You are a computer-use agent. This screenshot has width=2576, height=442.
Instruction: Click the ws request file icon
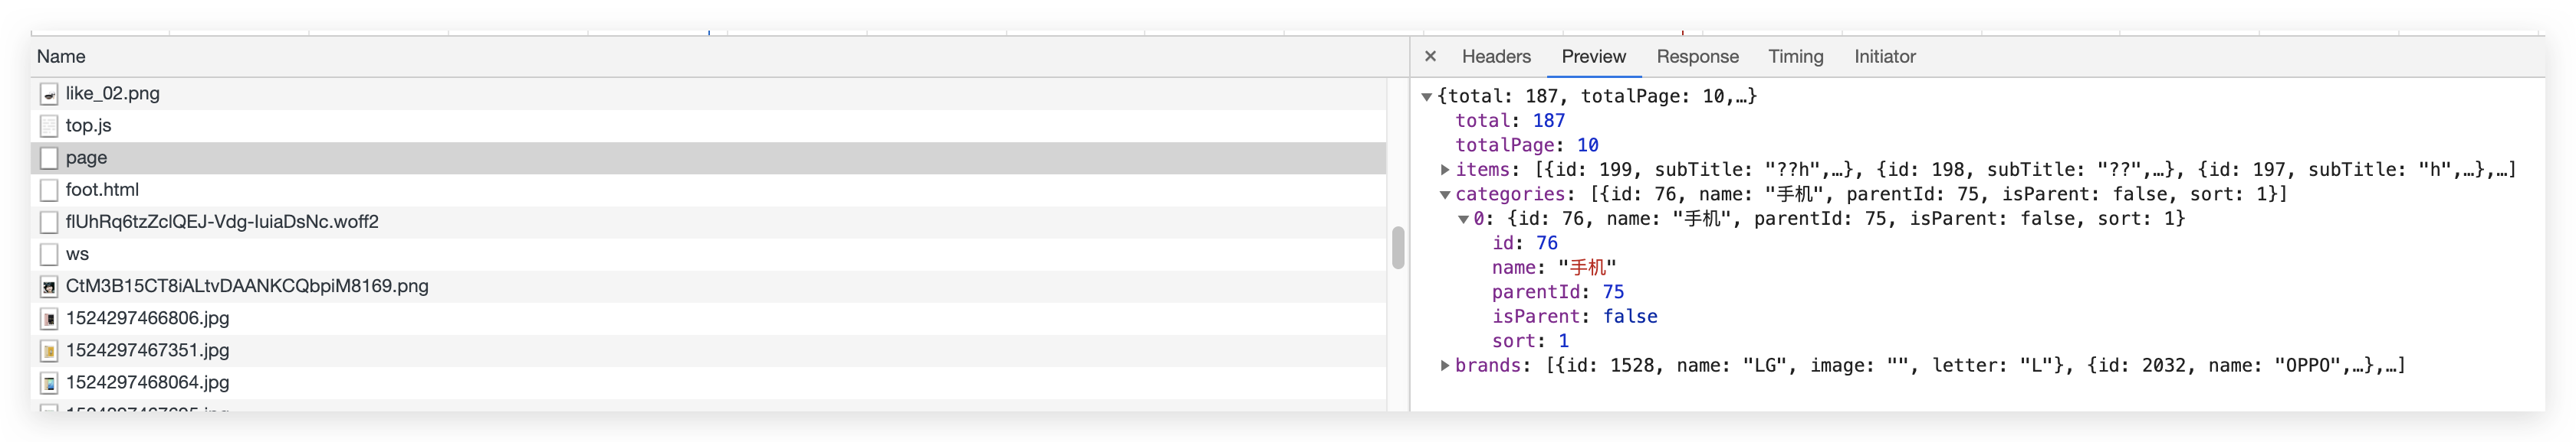tap(49, 255)
